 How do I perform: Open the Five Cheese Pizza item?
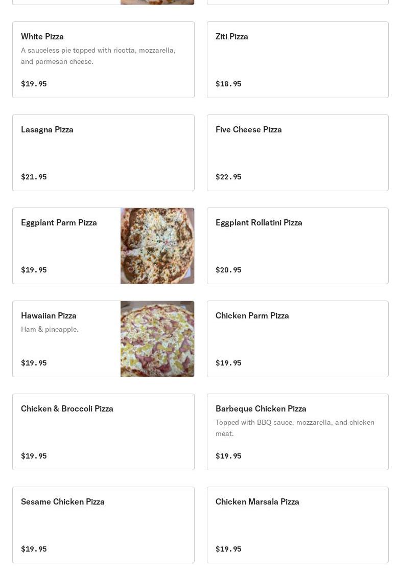point(297,153)
